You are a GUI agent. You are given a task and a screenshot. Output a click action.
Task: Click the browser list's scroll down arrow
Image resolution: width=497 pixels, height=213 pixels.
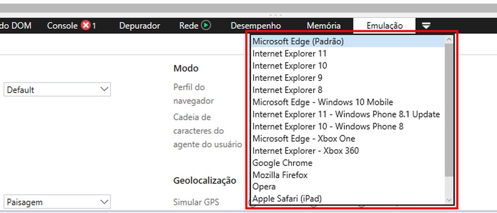click(449, 200)
